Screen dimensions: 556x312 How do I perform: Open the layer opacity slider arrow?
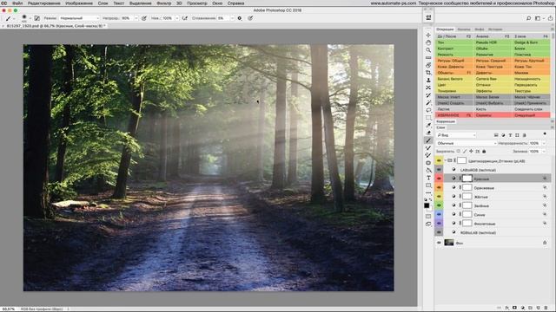coord(544,143)
